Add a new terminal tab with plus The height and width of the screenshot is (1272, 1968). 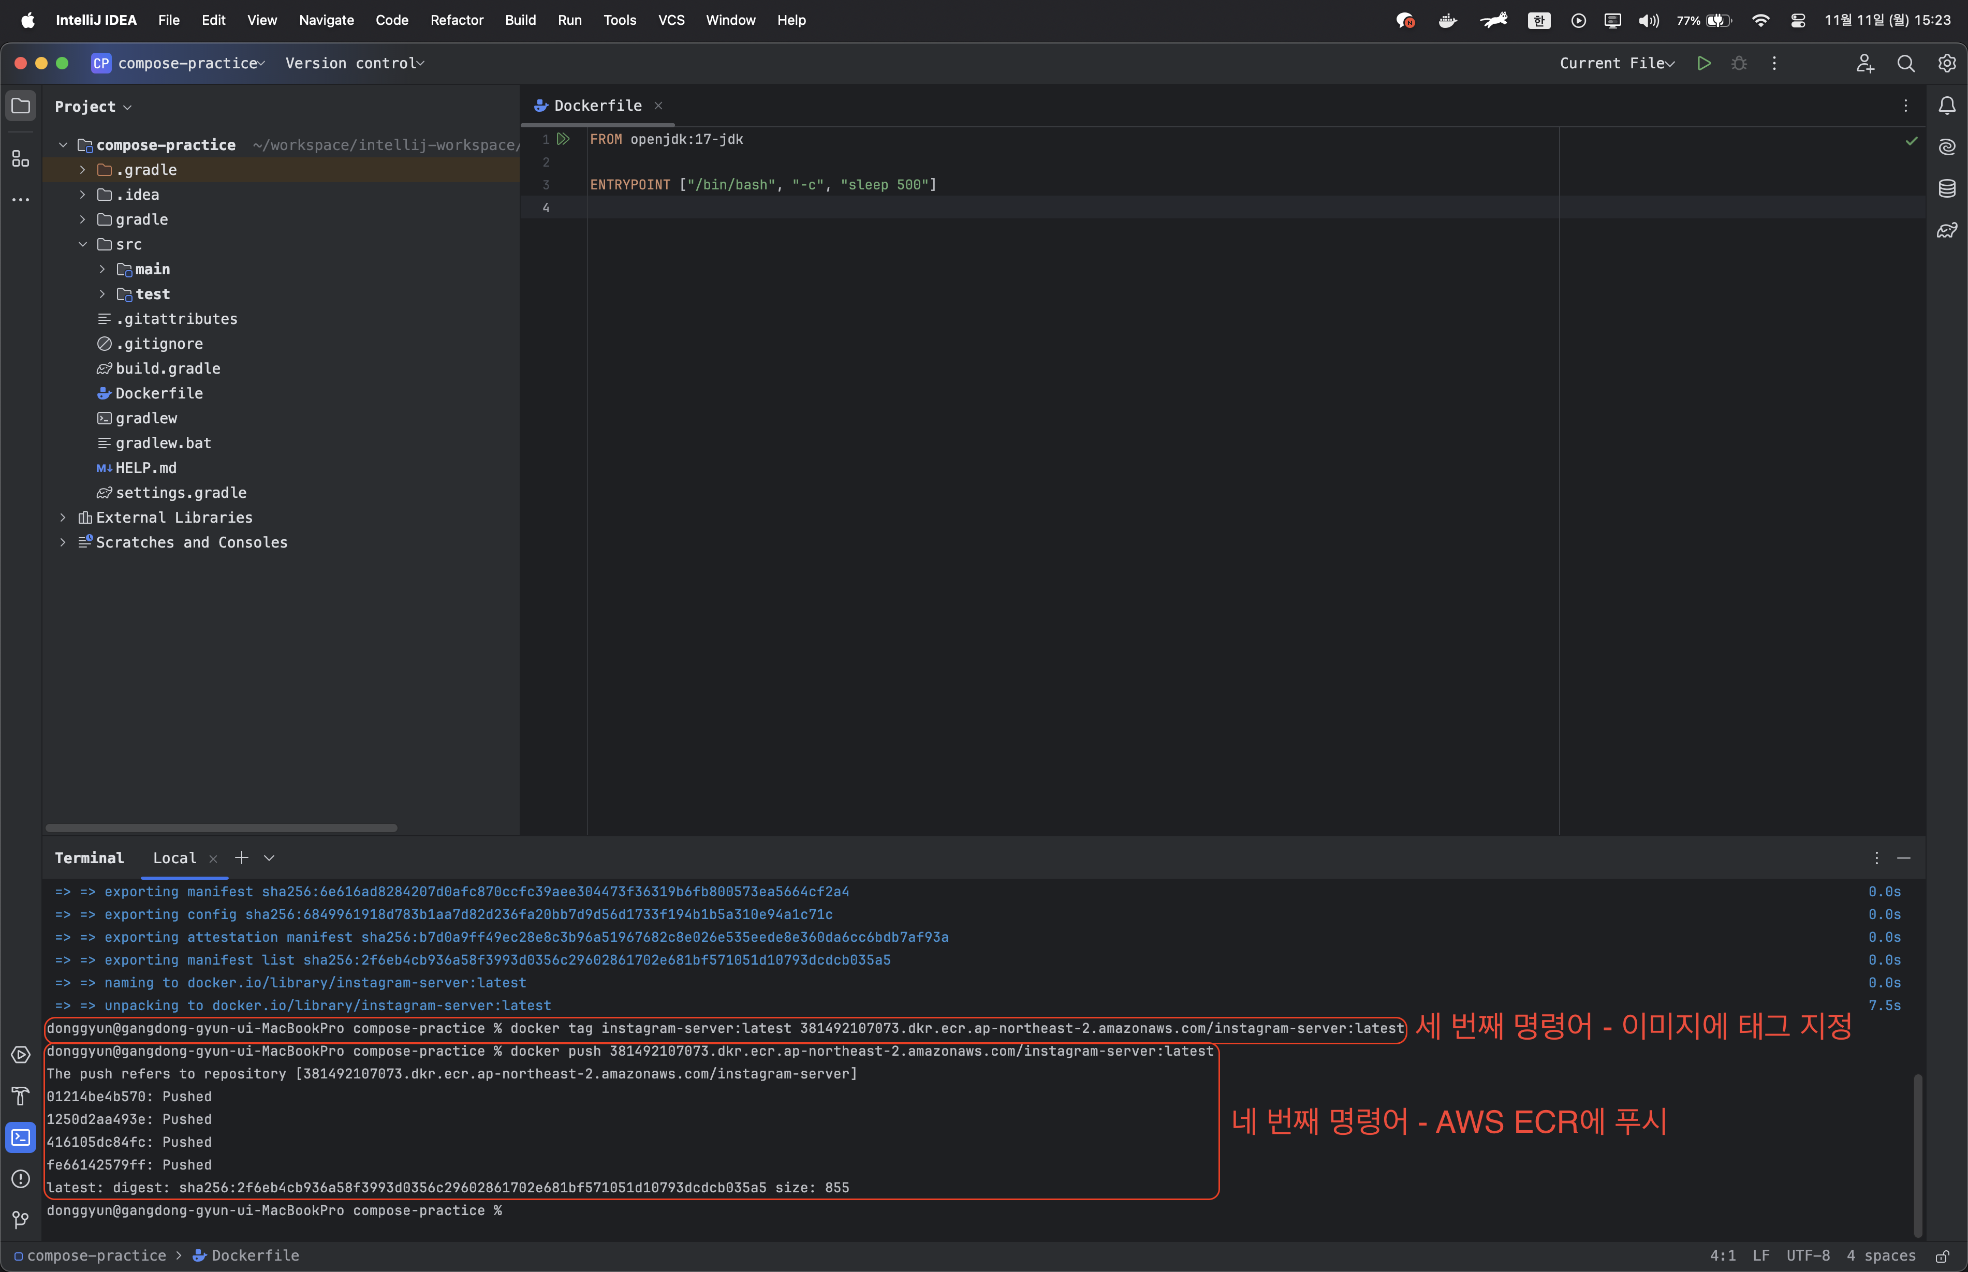[241, 858]
